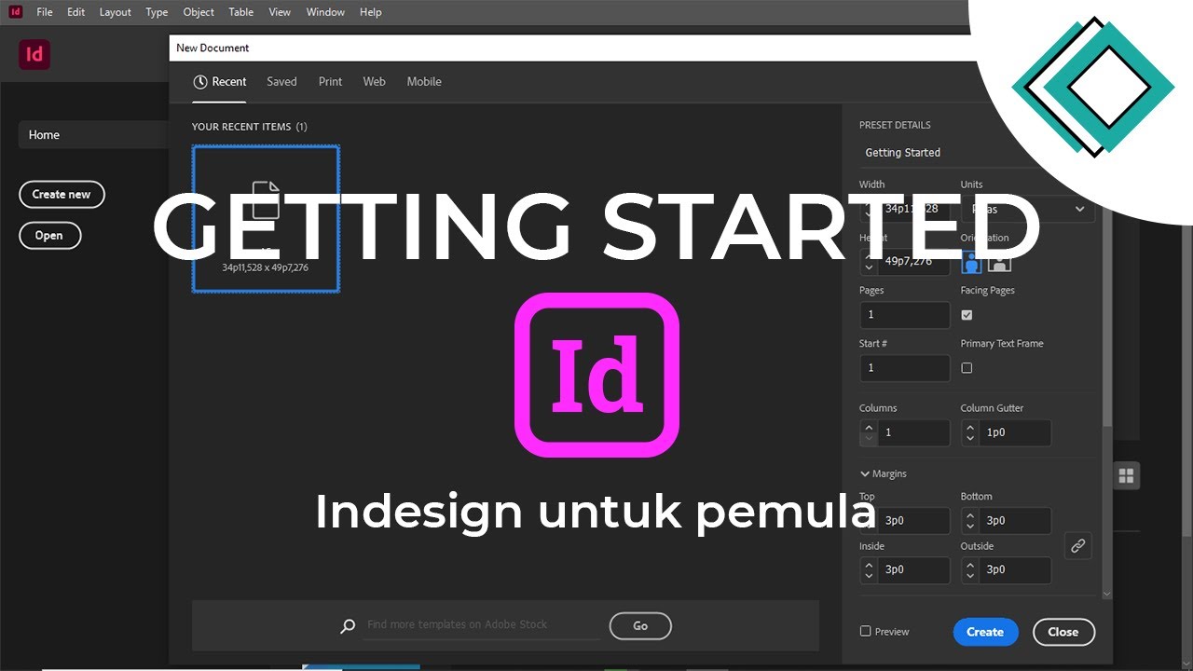Enable the Preview checkbox
The image size is (1193, 671).
click(865, 631)
